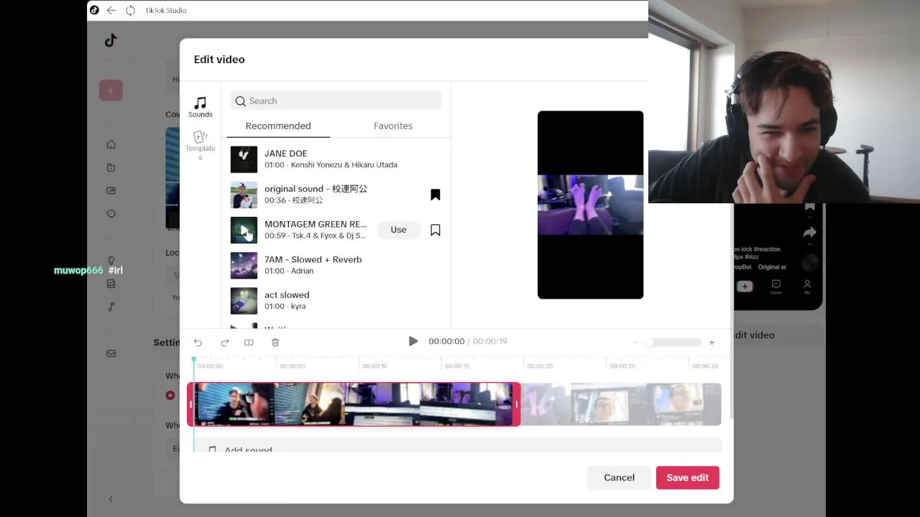Click the zoom in plus icon
This screenshot has width=920, height=517.
(712, 343)
